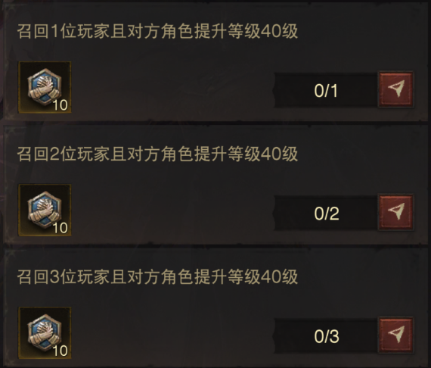
Task: Click go-to arrow for recall 1 player quest
Action: [396, 89]
